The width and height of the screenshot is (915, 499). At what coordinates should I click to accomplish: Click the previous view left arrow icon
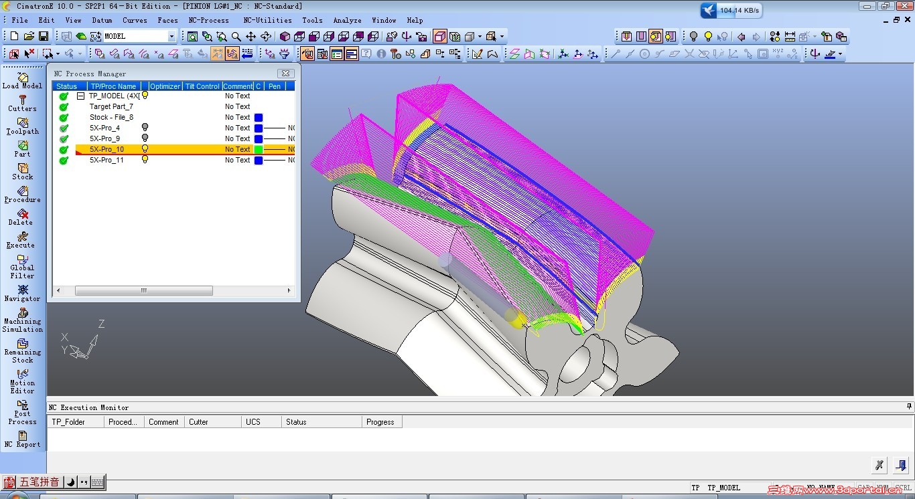[x=742, y=36]
